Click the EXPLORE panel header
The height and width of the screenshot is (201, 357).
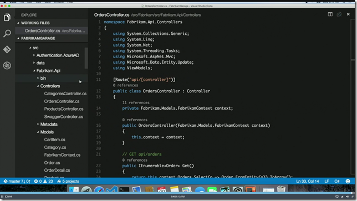(29, 15)
